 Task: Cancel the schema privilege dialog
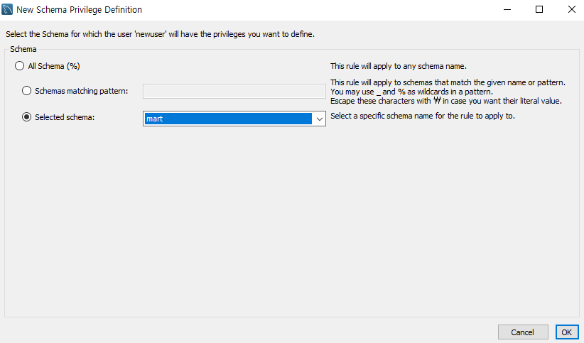point(523,332)
